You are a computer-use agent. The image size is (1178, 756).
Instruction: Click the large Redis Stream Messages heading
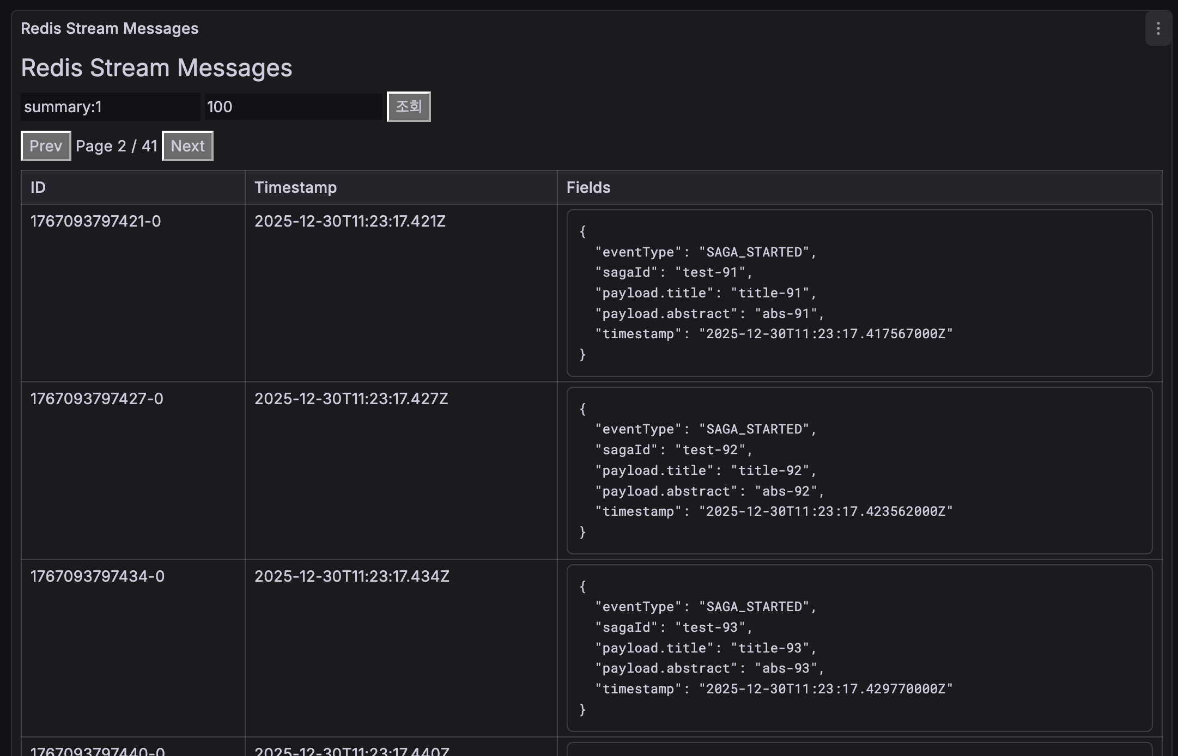(x=156, y=68)
